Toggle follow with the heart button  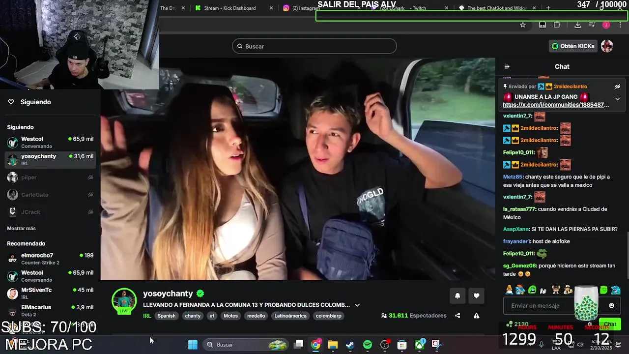tap(476, 295)
